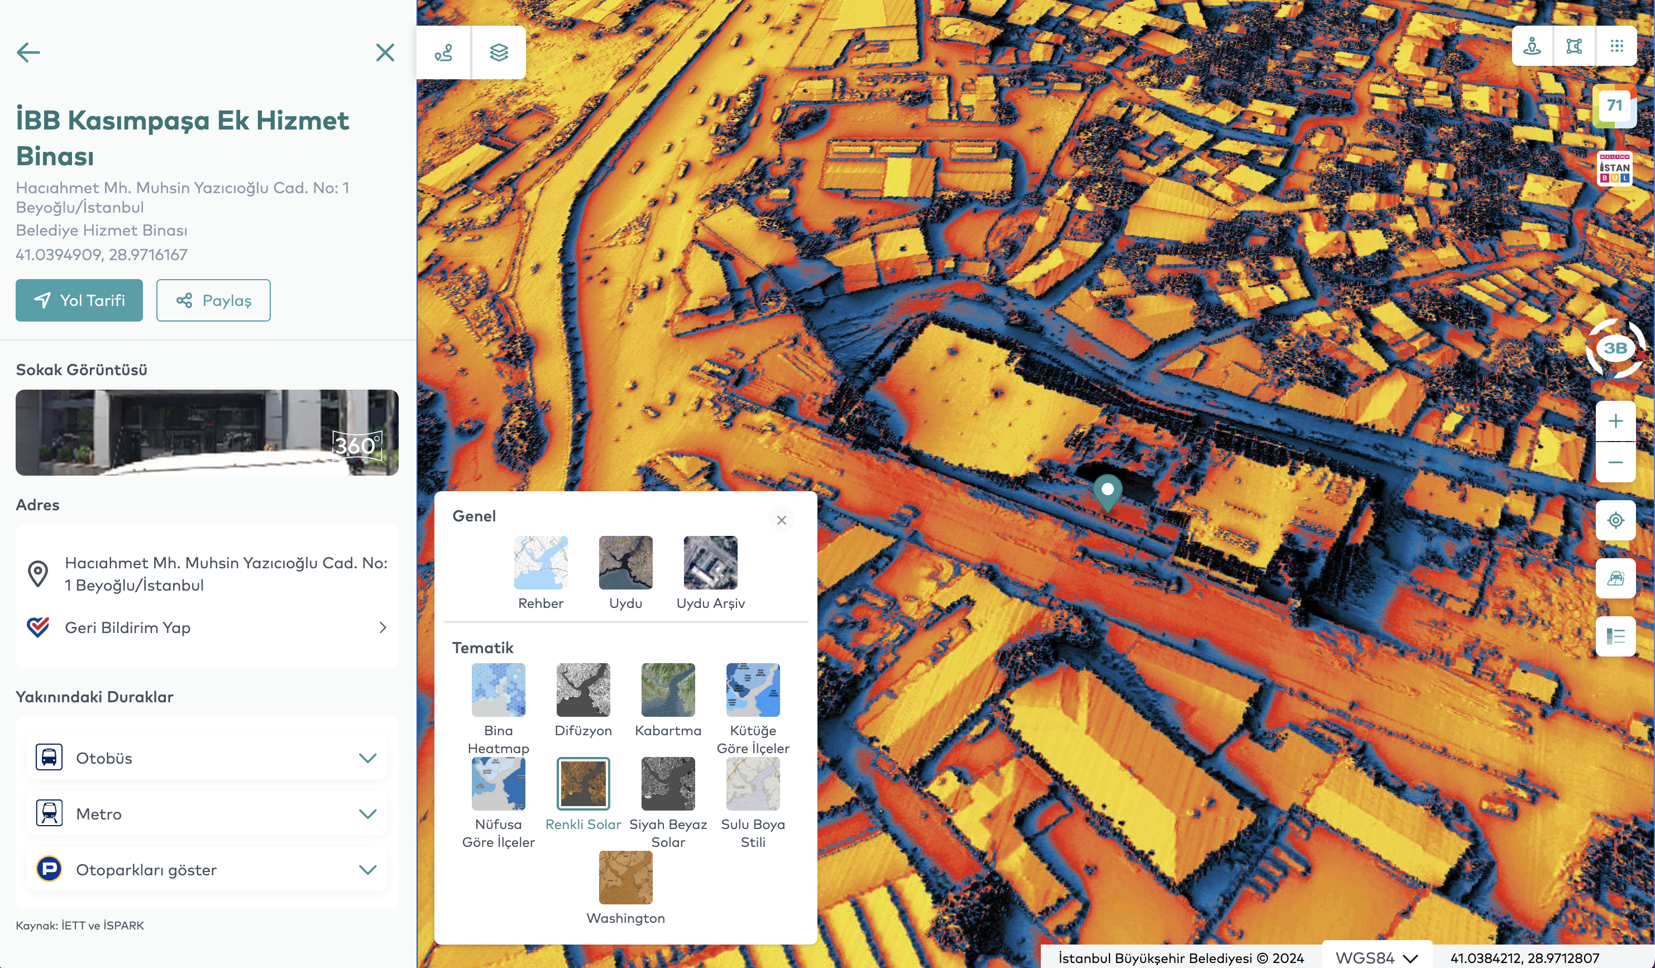
Task: Click the Yol Tarifi button
Action: (79, 300)
